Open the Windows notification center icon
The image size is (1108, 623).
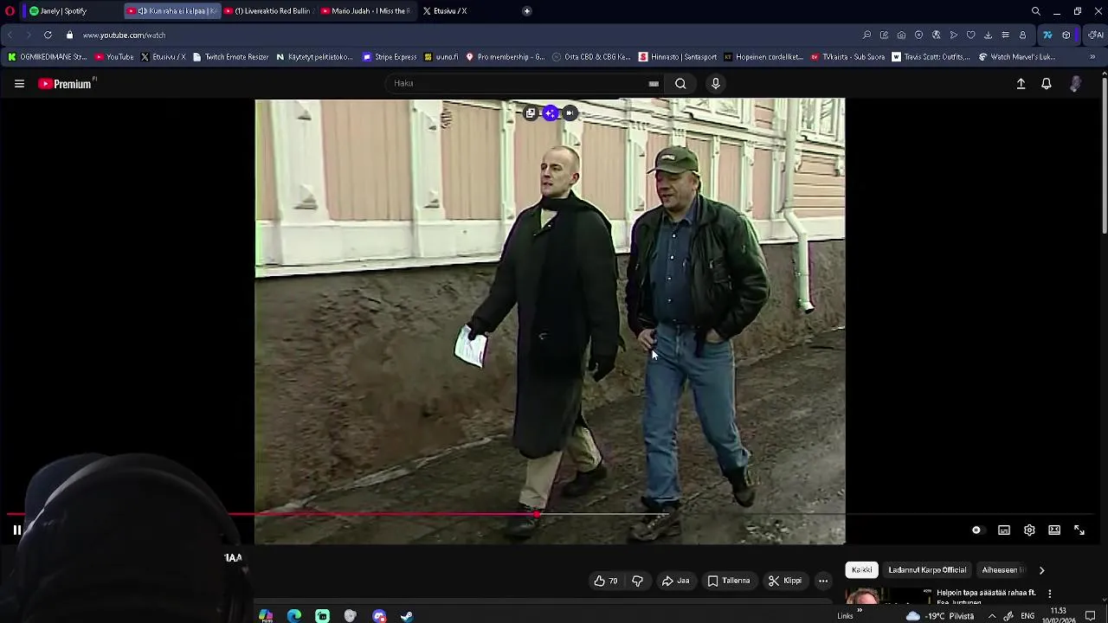click(x=1091, y=616)
